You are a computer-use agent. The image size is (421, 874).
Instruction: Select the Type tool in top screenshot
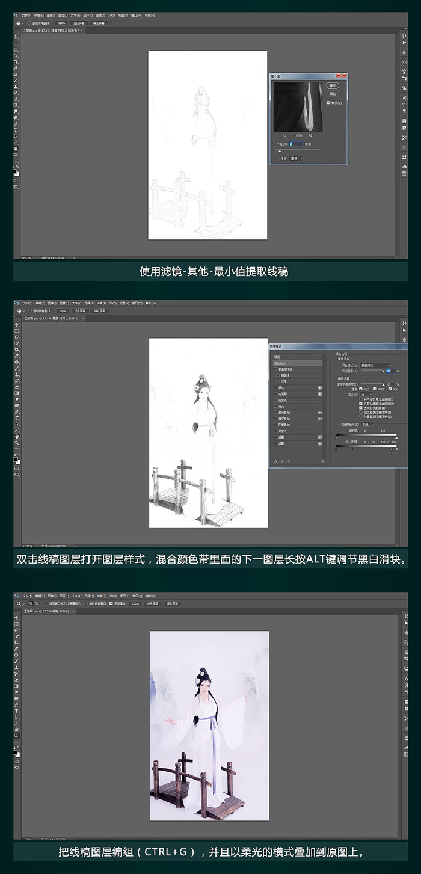coord(16,130)
